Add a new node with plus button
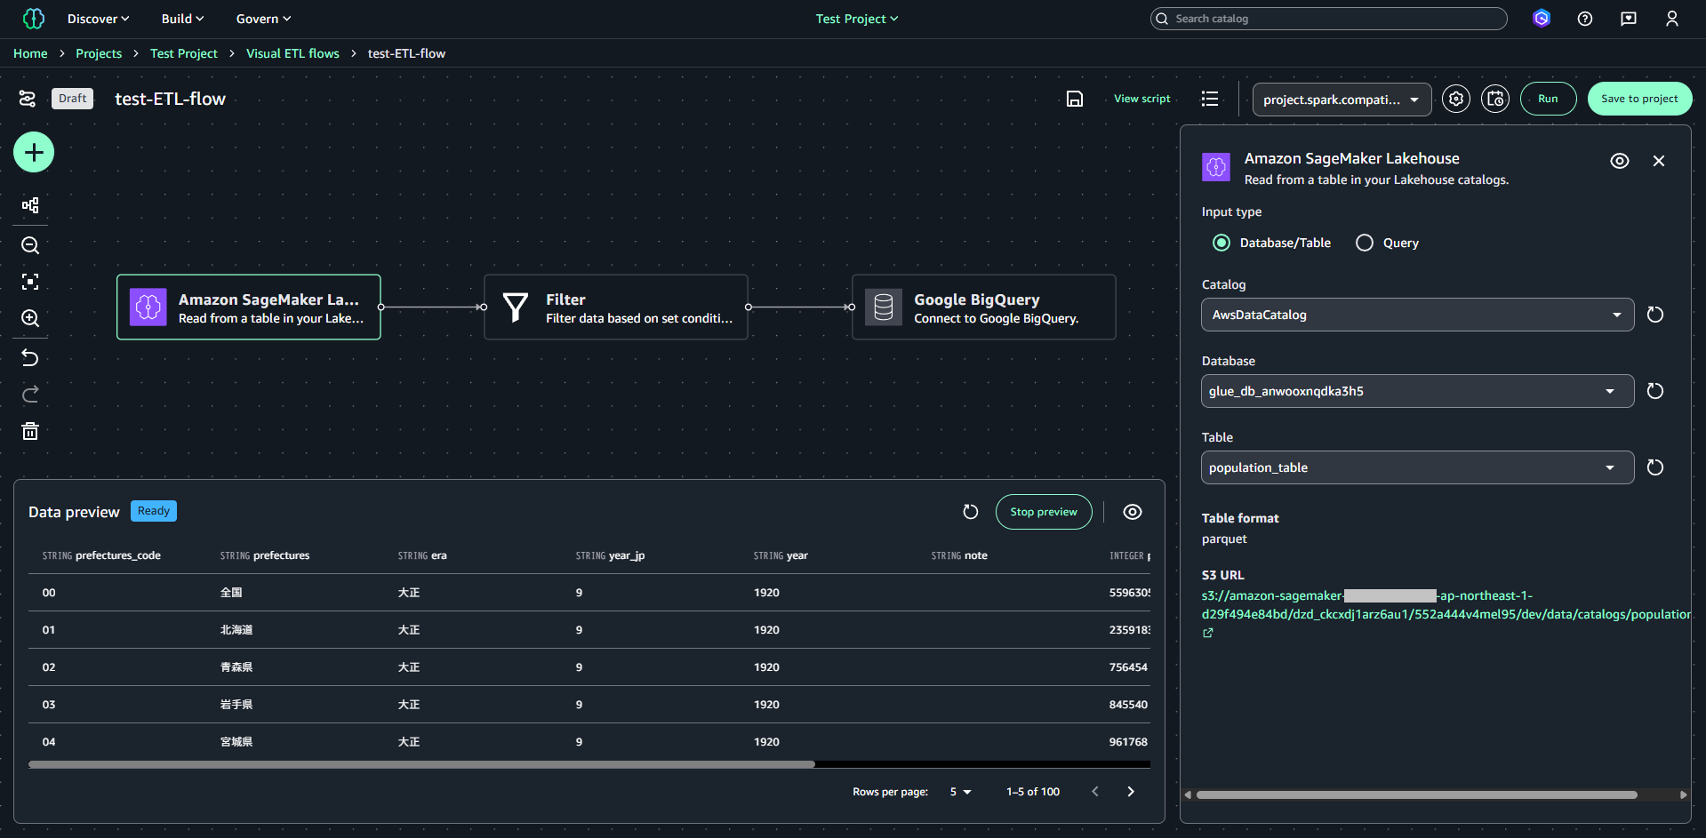Viewport: 1706px width, 838px height. (x=34, y=153)
